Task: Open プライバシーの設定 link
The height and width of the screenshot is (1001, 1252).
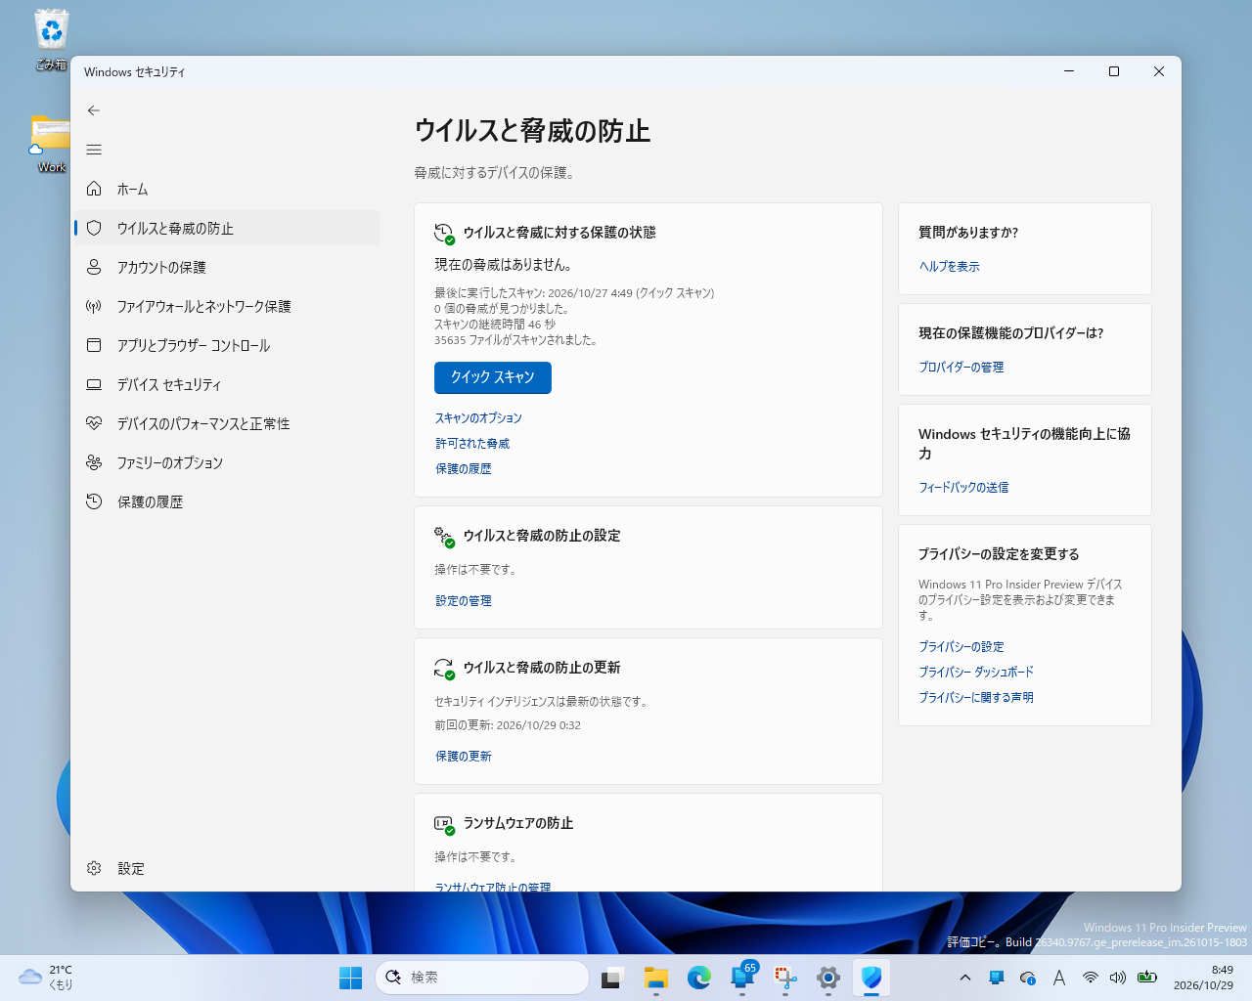Action: (961, 646)
